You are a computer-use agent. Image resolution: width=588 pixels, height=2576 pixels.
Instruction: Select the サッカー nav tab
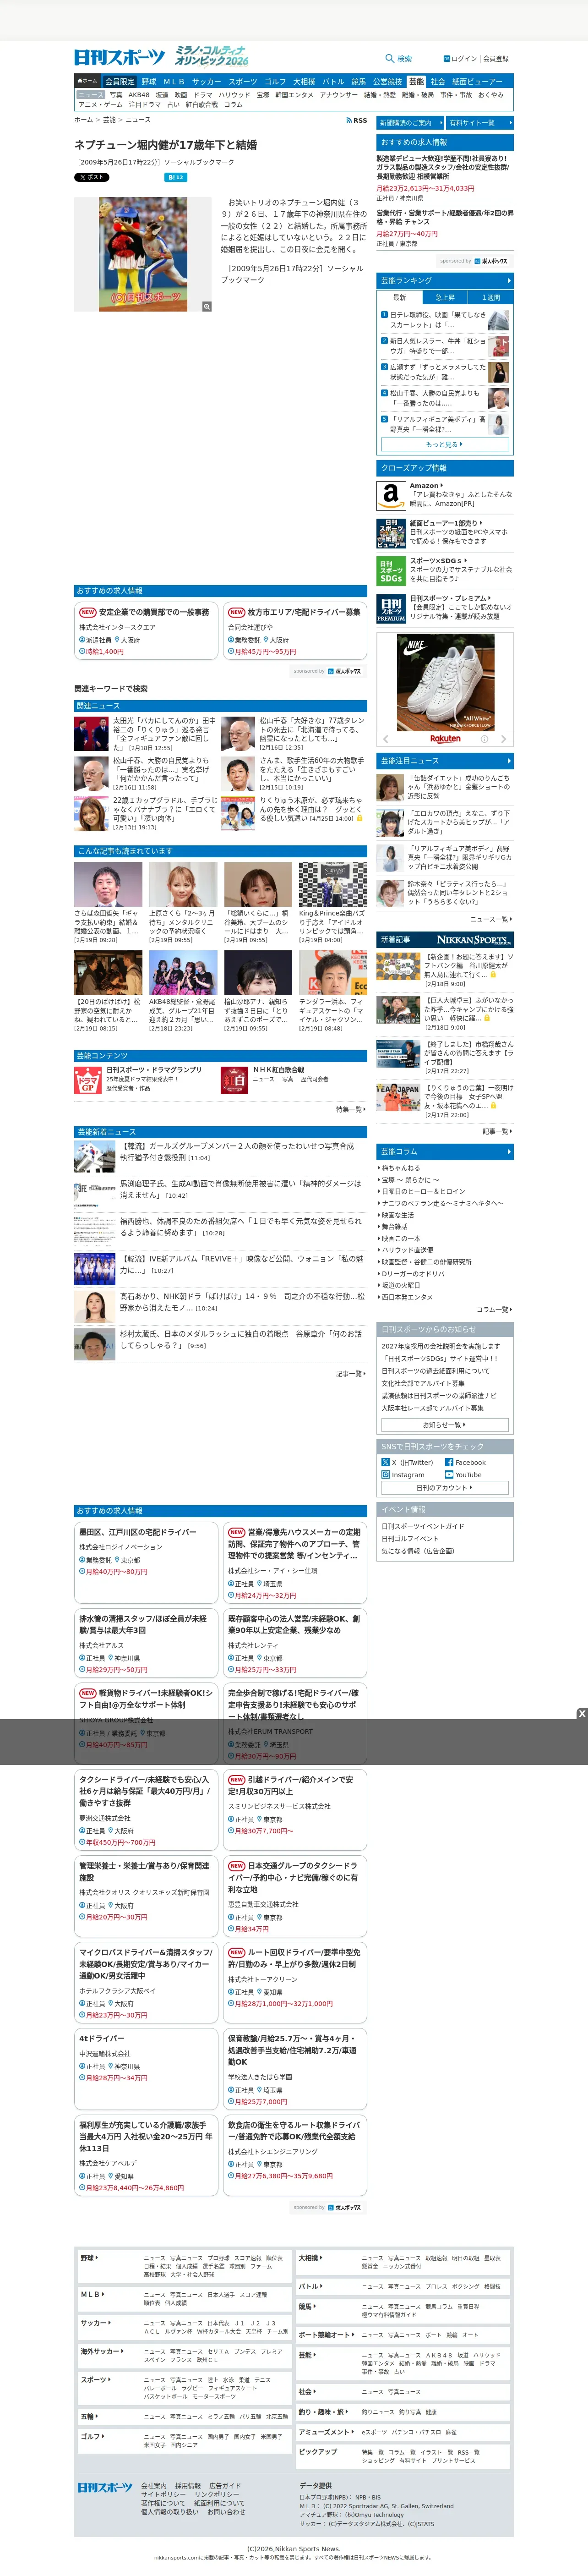206,81
